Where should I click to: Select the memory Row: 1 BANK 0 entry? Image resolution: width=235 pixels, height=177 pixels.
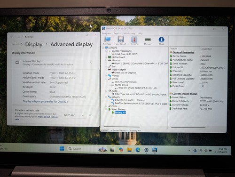141,64
